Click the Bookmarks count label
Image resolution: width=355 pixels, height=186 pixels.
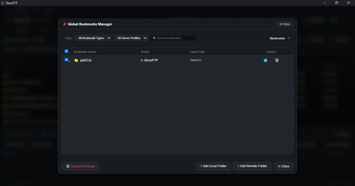click(277, 38)
